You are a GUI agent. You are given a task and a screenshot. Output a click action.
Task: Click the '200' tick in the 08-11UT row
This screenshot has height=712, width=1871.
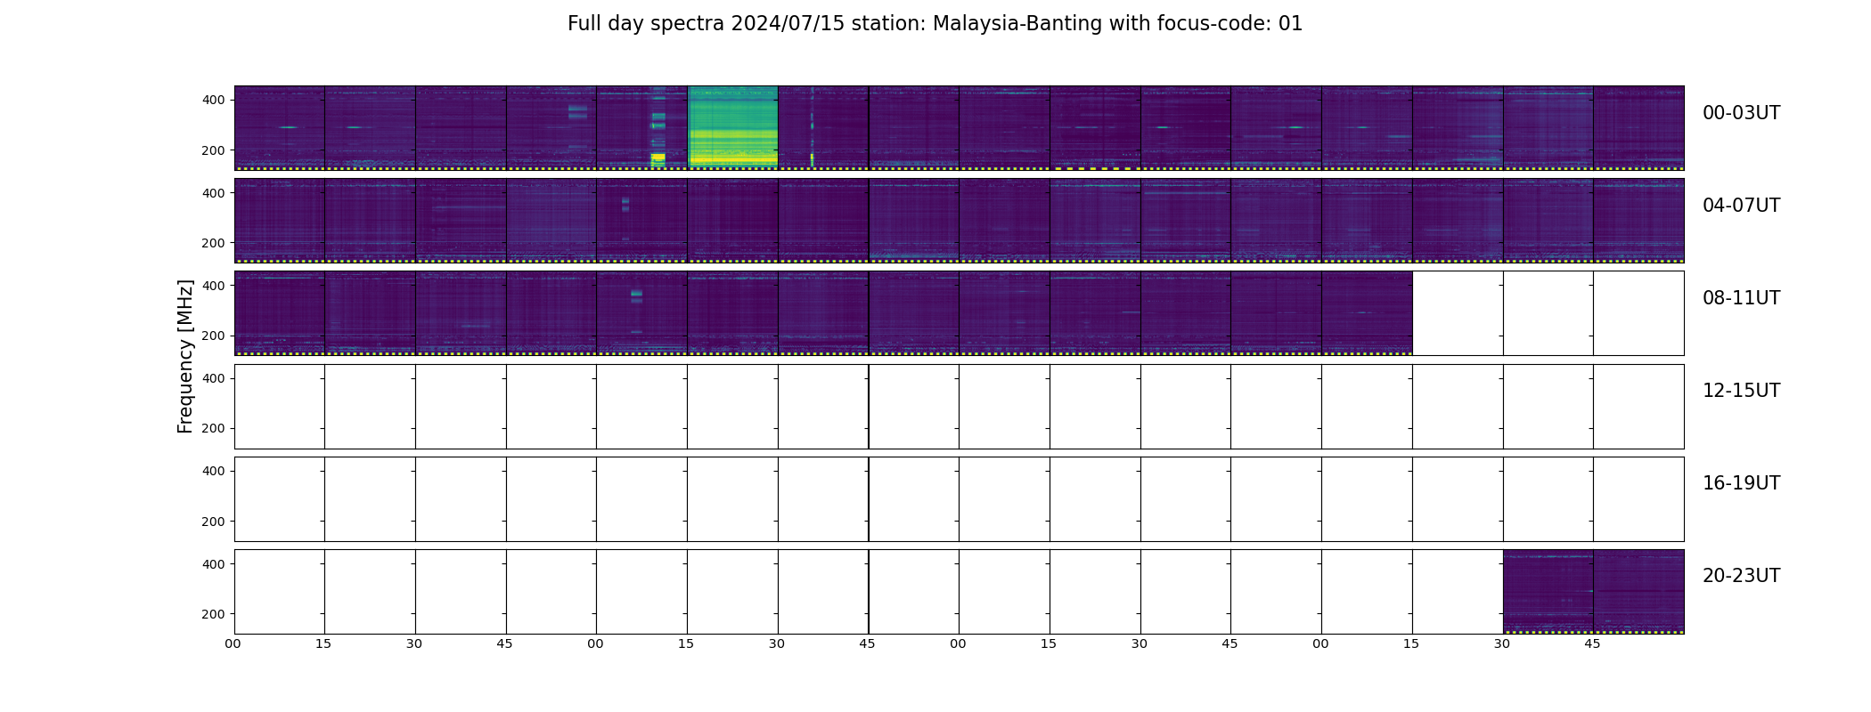[x=214, y=336]
